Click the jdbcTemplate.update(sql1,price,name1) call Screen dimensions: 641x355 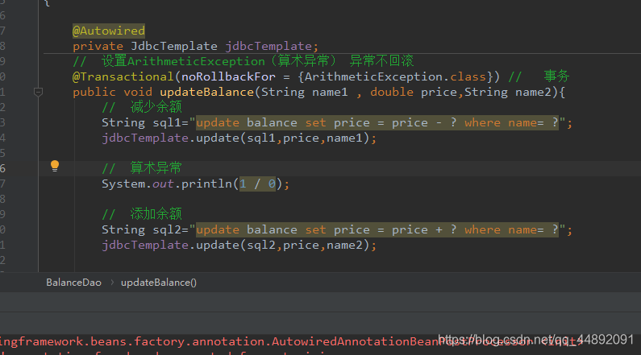pyautogui.click(x=239, y=138)
